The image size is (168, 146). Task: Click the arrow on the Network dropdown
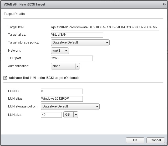(66, 51)
